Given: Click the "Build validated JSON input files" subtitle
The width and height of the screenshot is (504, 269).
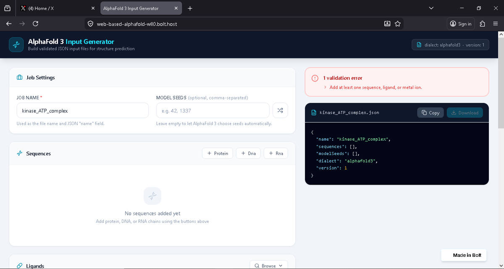Looking at the screenshot, I should pos(81,49).
